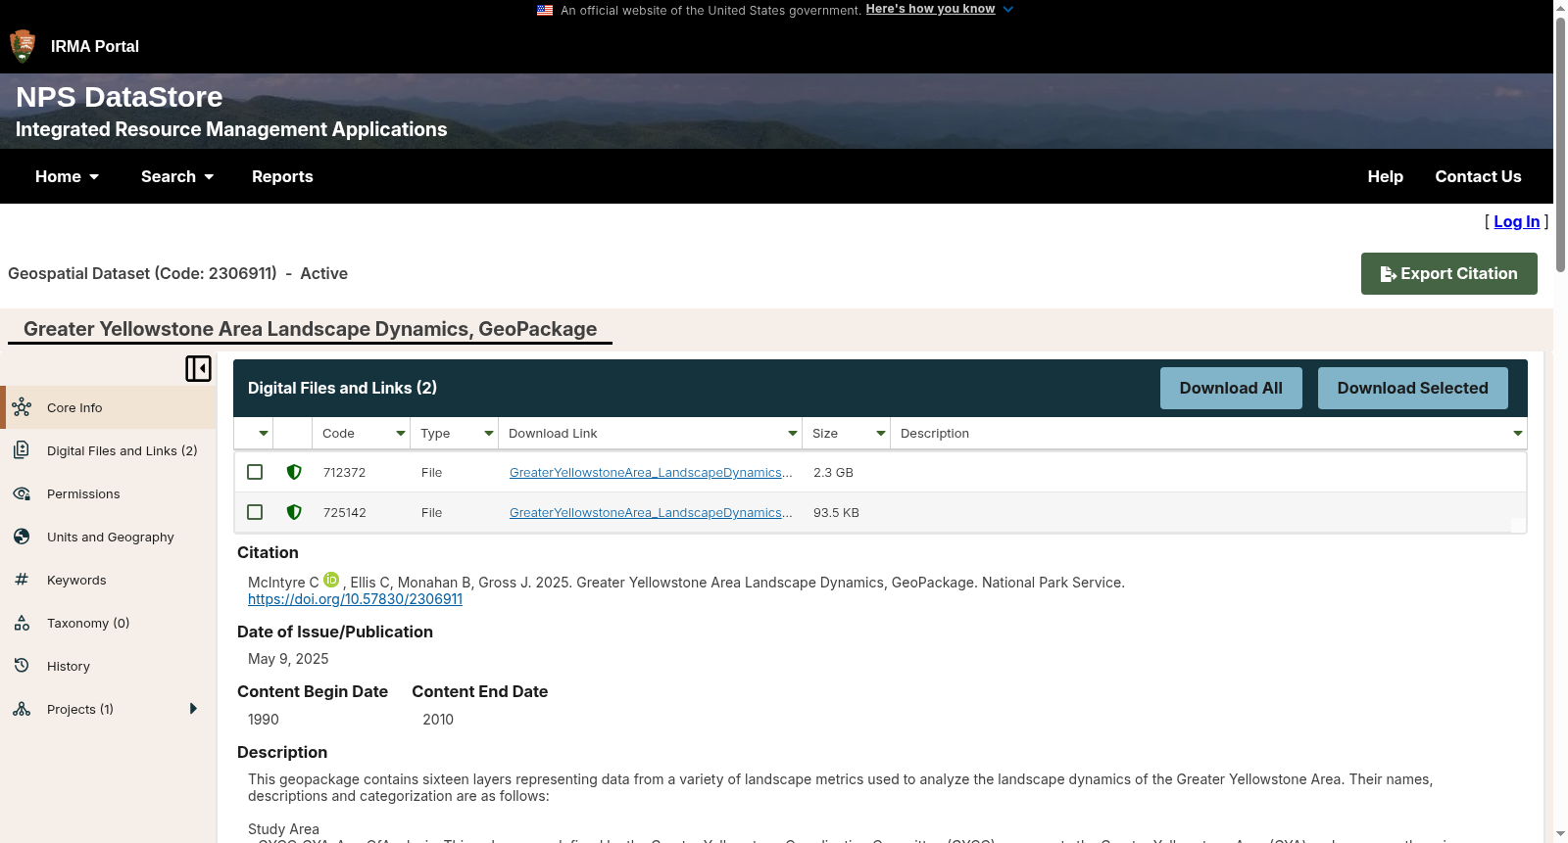Select History in the sidebar

pyautogui.click(x=108, y=666)
